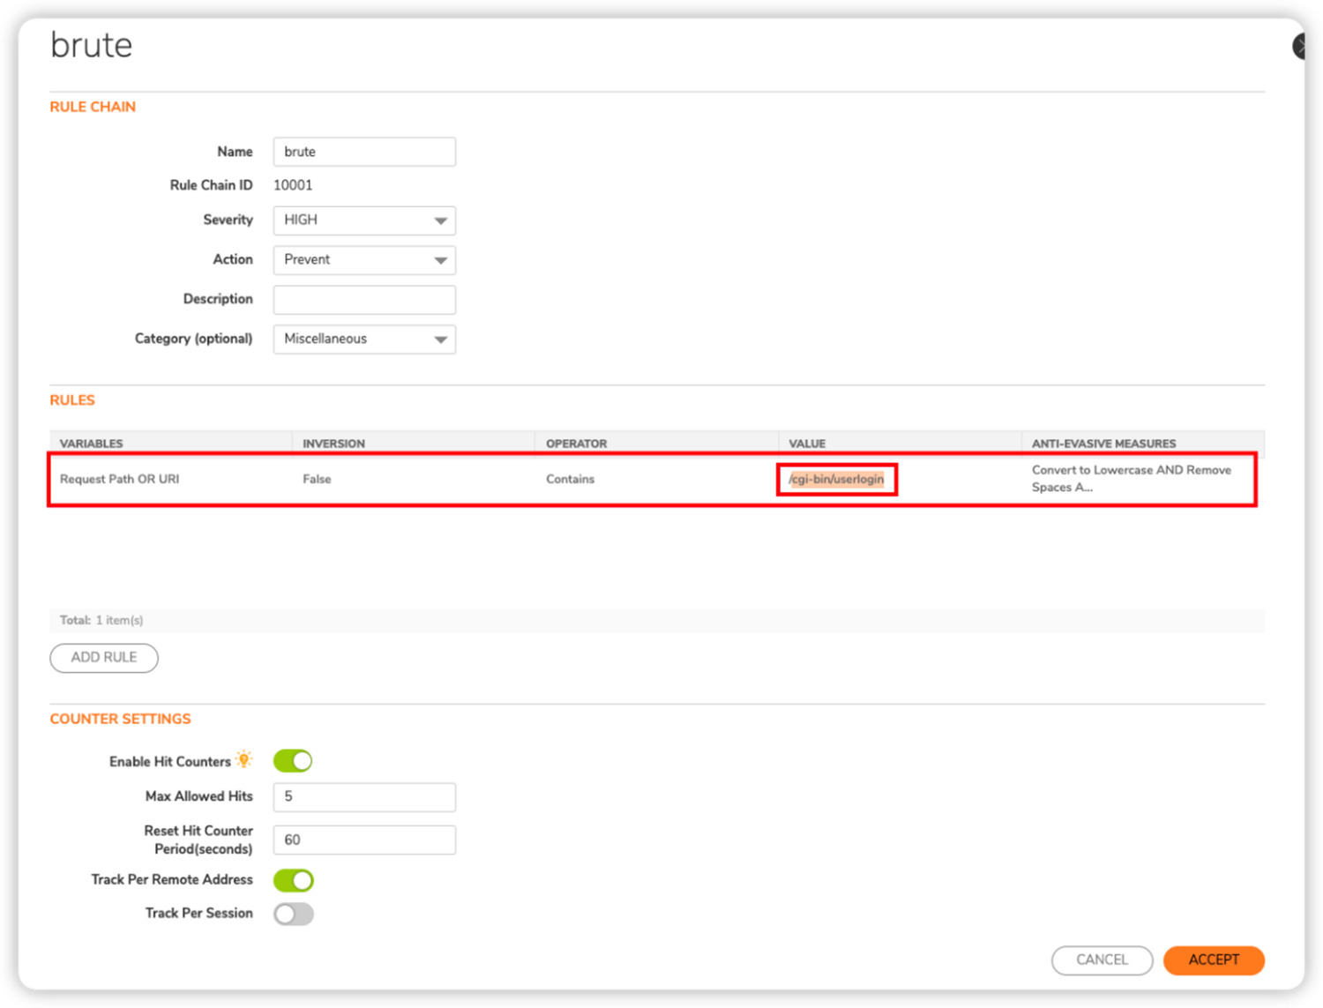Select the highlighted /cgi-bin/userlogin value
The height and width of the screenshot is (1008, 1323).
836,479
